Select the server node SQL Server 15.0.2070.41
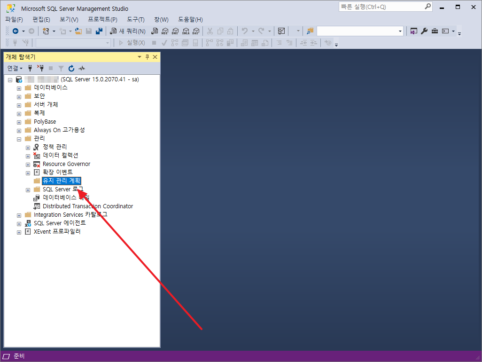 [82, 79]
